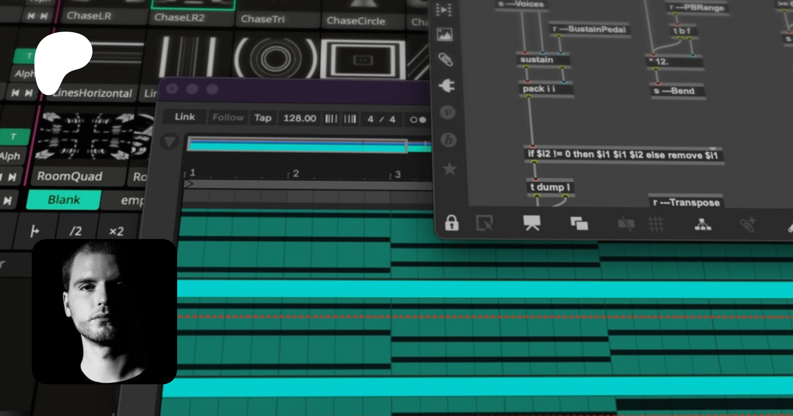Open the plug-ins icon in Max sidebar
The height and width of the screenshot is (416, 793).
(x=446, y=85)
